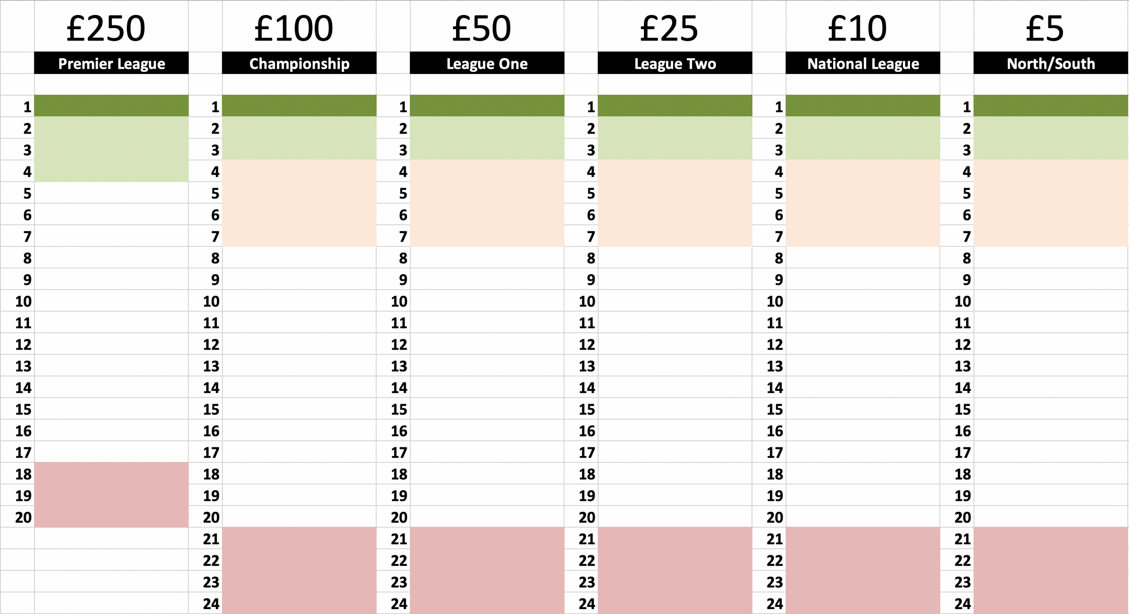
Task: Click the £100 prize cell
Action: [299, 26]
